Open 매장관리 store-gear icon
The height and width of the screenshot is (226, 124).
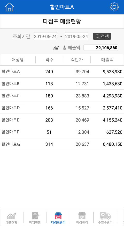pos(82,216)
